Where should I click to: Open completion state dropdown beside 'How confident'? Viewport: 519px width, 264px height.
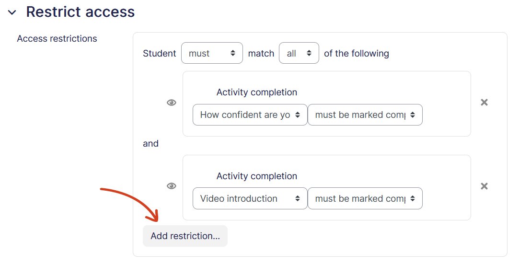(x=365, y=115)
